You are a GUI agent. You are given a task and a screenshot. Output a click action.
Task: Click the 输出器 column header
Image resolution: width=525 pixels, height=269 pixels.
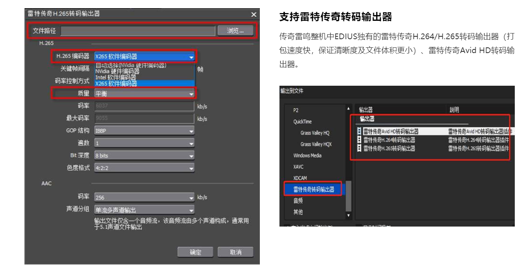pyautogui.click(x=366, y=110)
